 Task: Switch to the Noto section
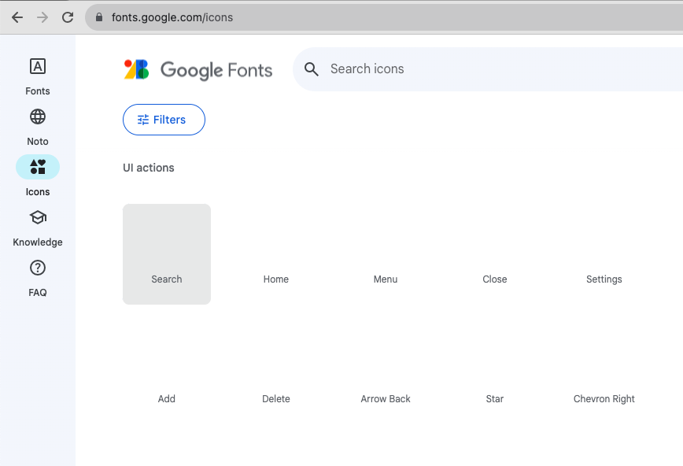(37, 124)
